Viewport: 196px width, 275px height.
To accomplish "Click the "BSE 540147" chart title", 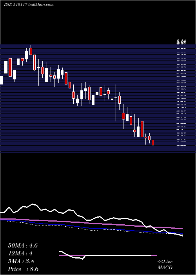I will (x=15, y=5).
